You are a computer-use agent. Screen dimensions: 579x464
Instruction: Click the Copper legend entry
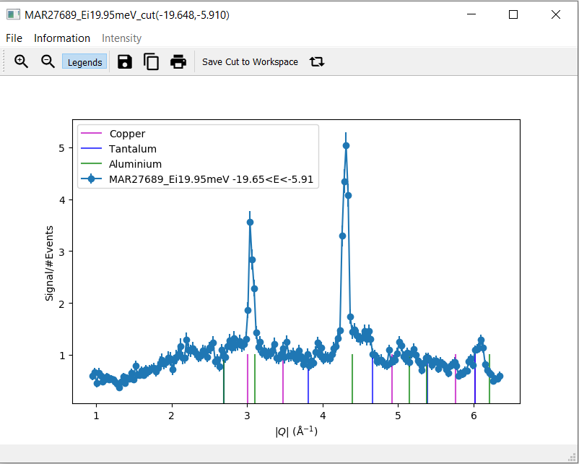[x=127, y=134]
